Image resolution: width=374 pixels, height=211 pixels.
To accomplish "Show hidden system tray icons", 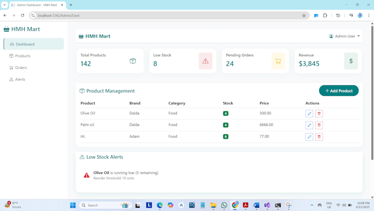I will [x=312, y=205].
